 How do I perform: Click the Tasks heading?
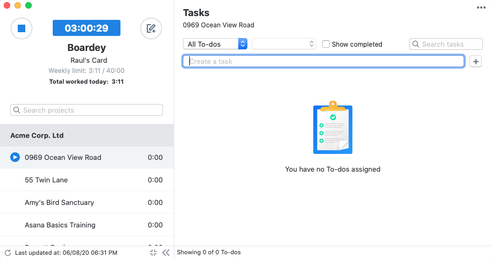[196, 13]
